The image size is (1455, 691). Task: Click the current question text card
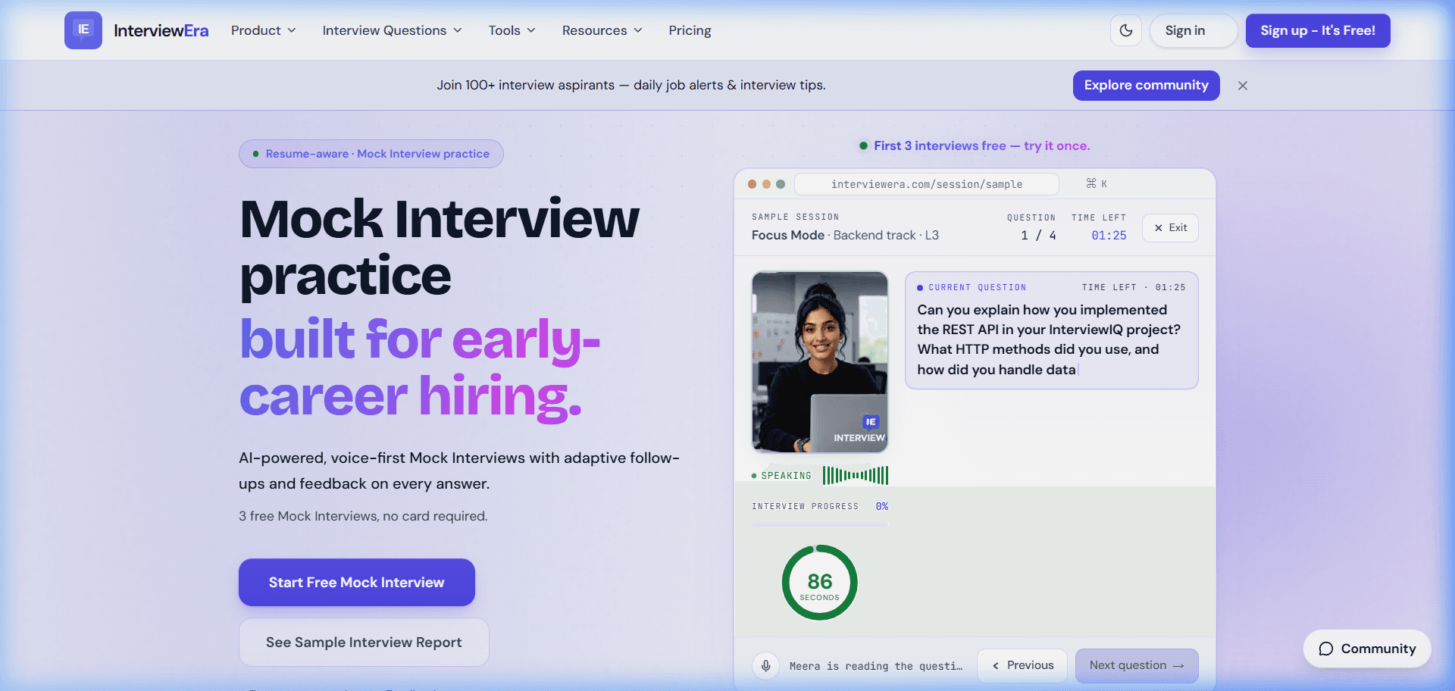(x=1052, y=330)
